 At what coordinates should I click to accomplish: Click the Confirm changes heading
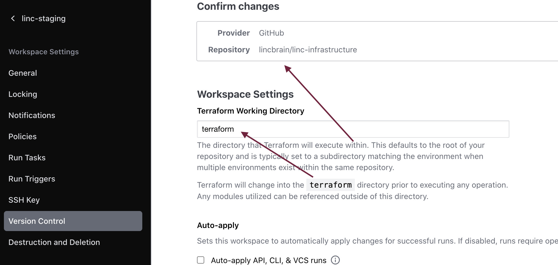[x=238, y=6]
